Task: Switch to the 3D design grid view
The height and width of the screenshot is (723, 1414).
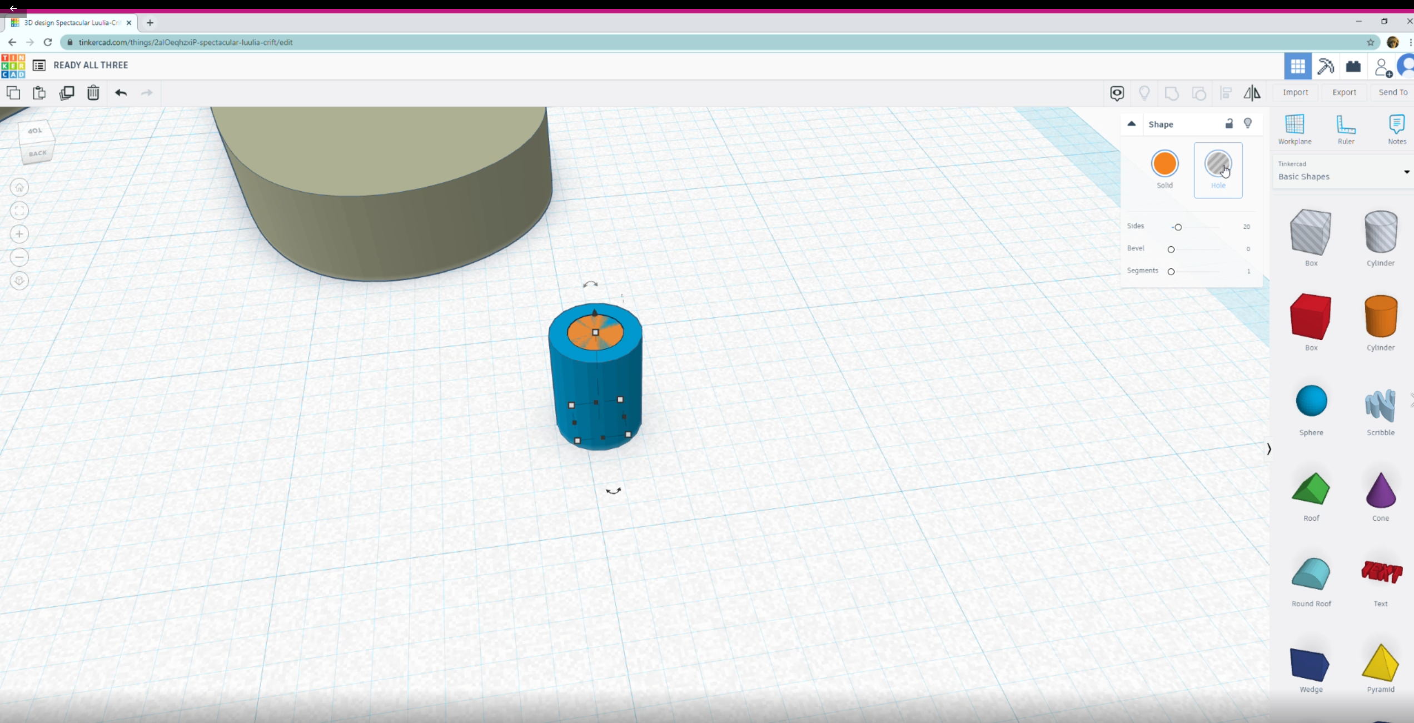Action: pyautogui.click(x=1298, y=66)
